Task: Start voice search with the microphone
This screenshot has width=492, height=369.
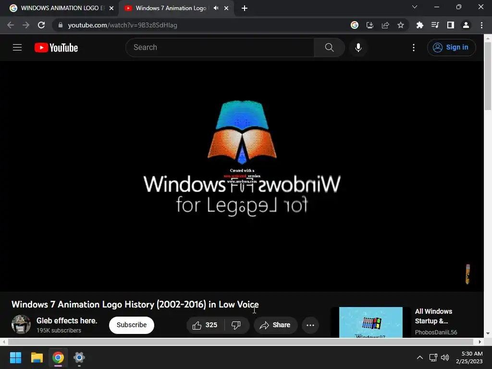Action: point(358,48)
